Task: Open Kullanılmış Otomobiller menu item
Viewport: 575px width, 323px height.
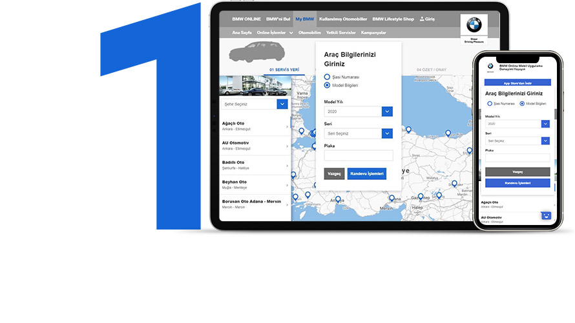Action: coord(343,19)
